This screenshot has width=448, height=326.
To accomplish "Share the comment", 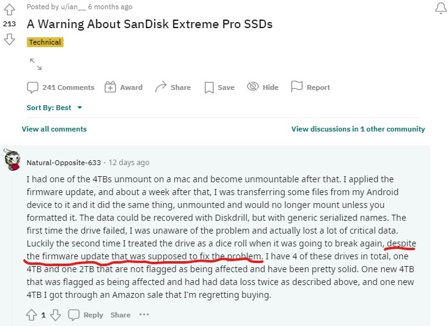I will pyautogui.click(x=120, y=315).
